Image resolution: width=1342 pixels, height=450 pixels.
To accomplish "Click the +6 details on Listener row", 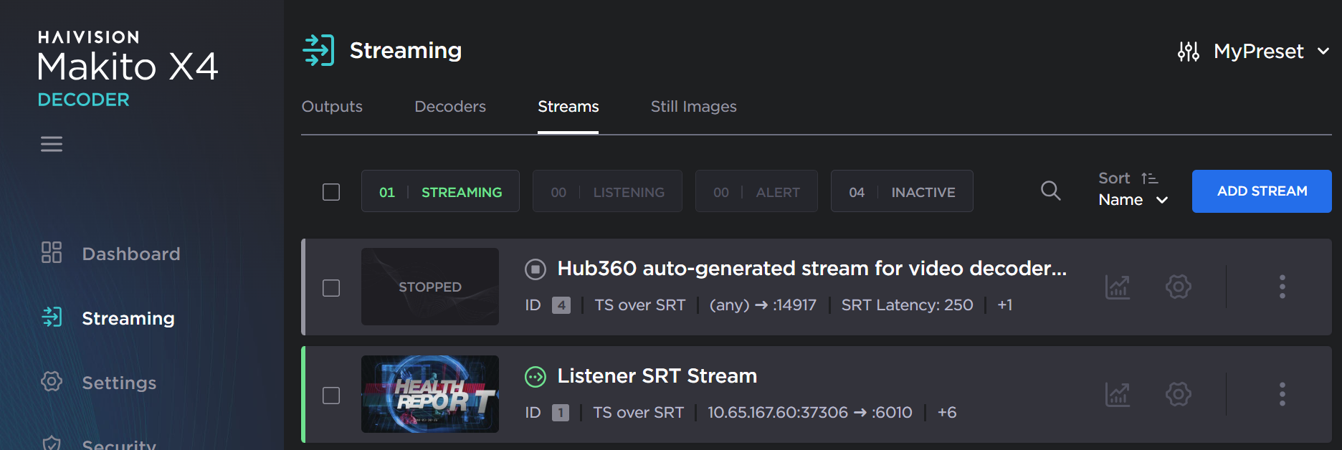I will (947, 413).
